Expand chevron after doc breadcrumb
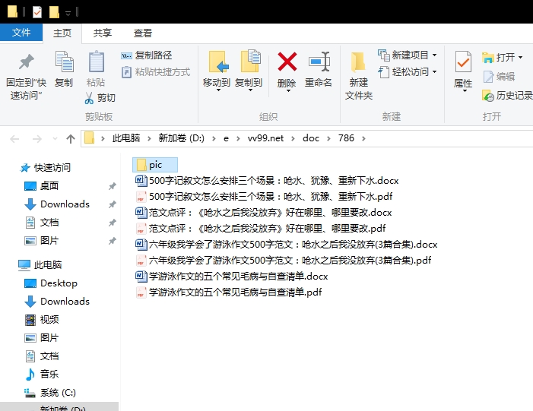Screen dimensions: 533x411 [328, 138]
